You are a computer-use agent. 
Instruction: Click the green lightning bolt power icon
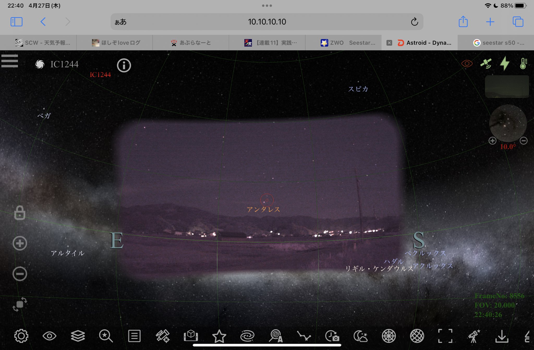[x=505, y=63]
